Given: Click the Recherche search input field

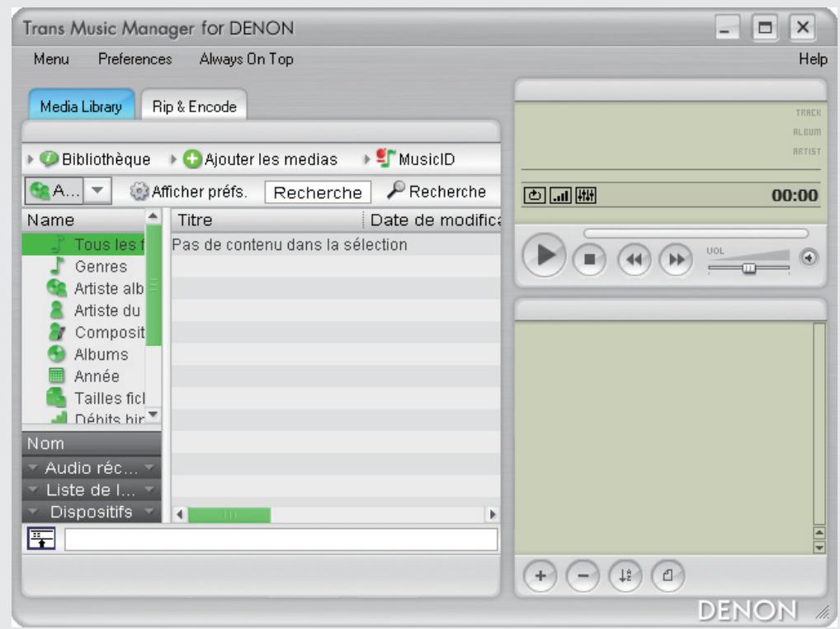Looking at the screenshot, I should pos(318,192).
